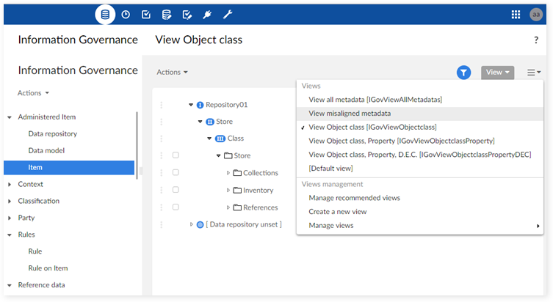Select View misaligned metadata
Image resolution: width=553 pixels, height=302 pixels.
tap(350, 113)
